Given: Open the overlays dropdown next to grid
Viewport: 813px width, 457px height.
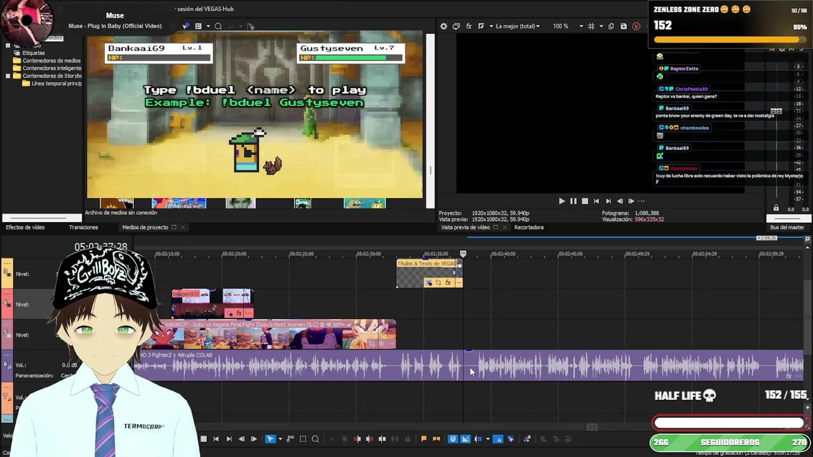Looking at the screenshot, I should coord(600,26).
